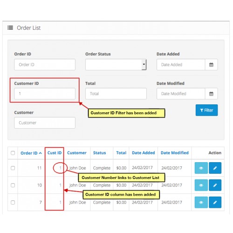Focus the Customer ID filter field
This screenshot has height=233, width=233.
(45, 94)
